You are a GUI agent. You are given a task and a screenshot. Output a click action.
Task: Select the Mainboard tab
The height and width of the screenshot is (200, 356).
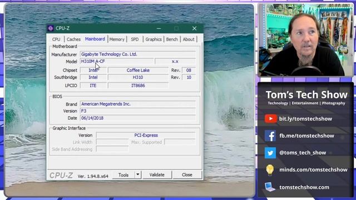[95, 39]
